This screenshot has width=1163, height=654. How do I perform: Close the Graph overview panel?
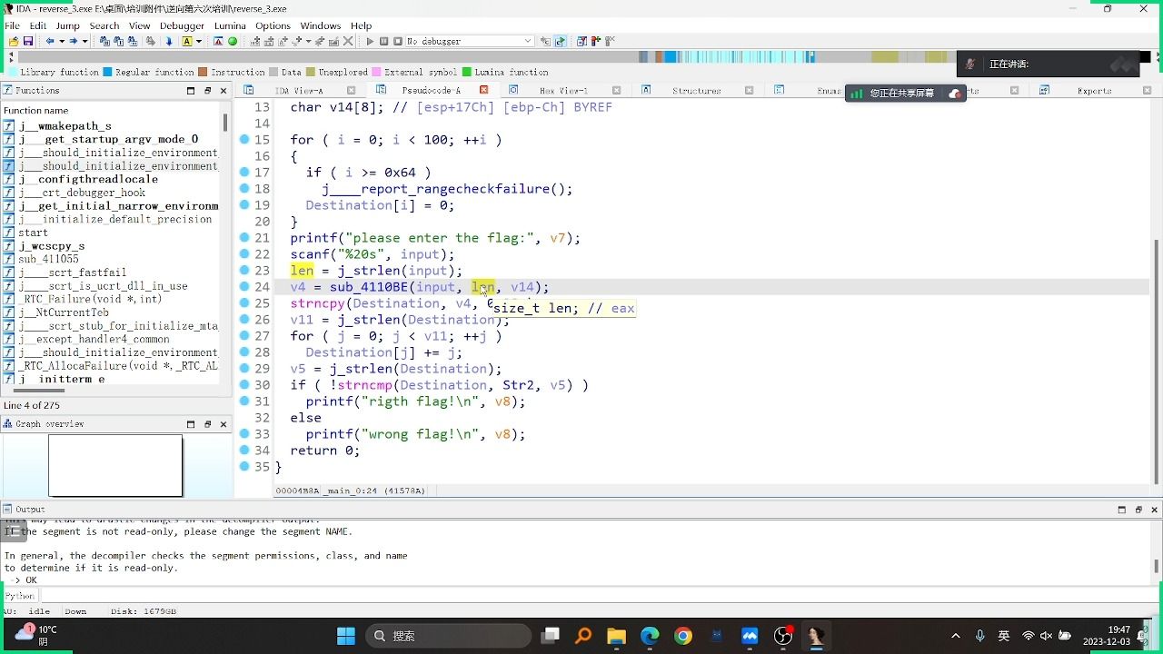point(224,424)
